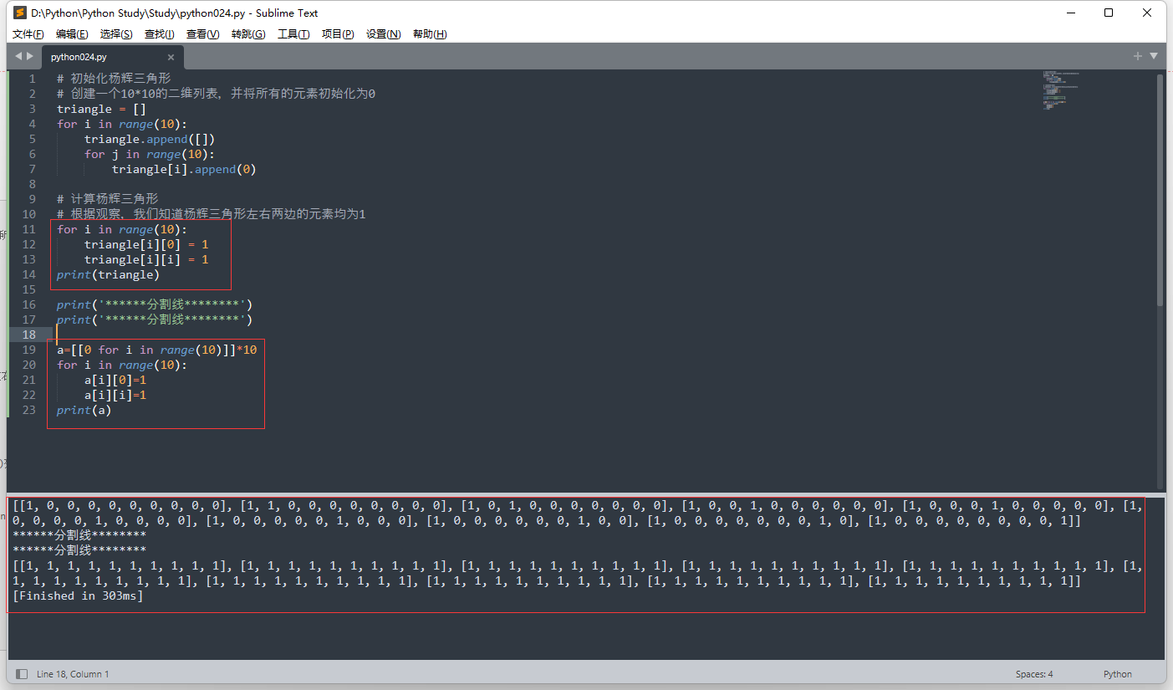Add a new tab with plus icon
The width and height of the screenshot is (1173, 690).
coord(1137,56)
